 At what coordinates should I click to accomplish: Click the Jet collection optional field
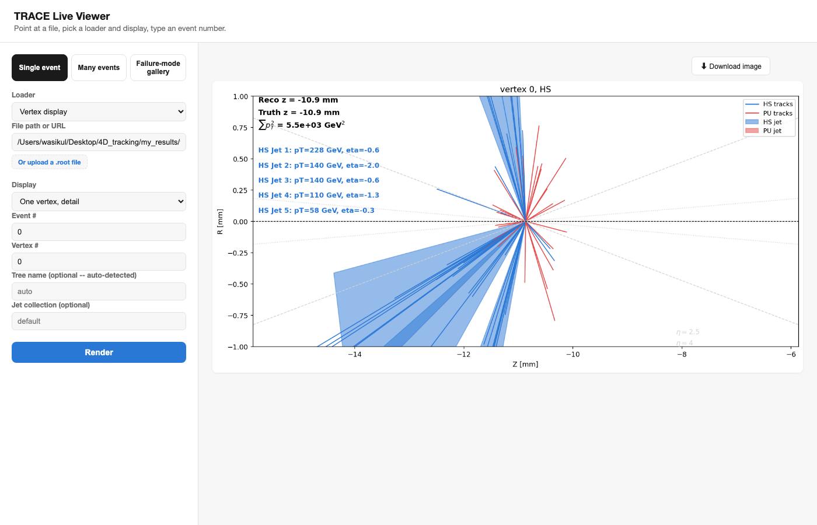tap(99, 321)
